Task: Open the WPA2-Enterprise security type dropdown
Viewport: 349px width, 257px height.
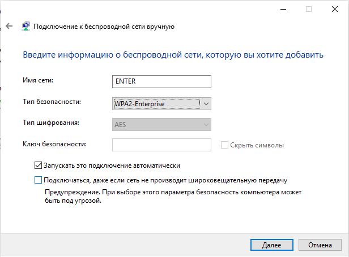Action: coord(161,103)
